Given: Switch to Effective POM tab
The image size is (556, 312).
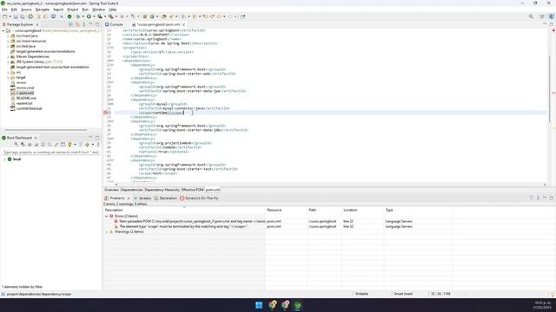Looking at the screenshot, I should point(193,190).
